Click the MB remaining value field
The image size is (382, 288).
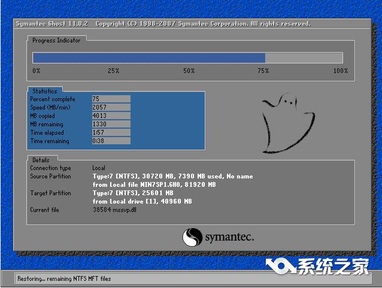111,125
